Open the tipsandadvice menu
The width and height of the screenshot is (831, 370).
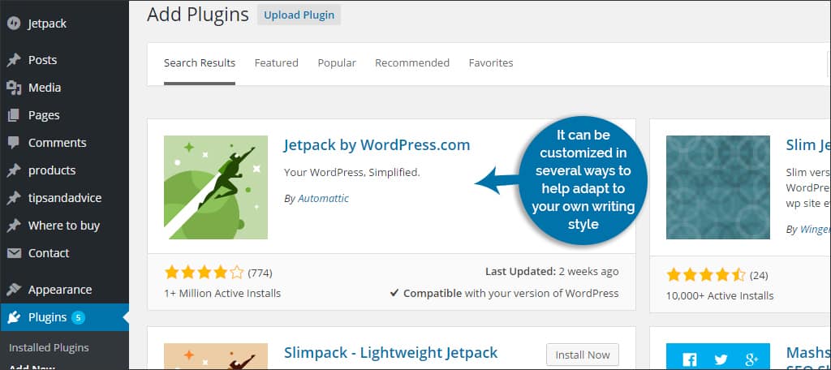click(64, 198)
